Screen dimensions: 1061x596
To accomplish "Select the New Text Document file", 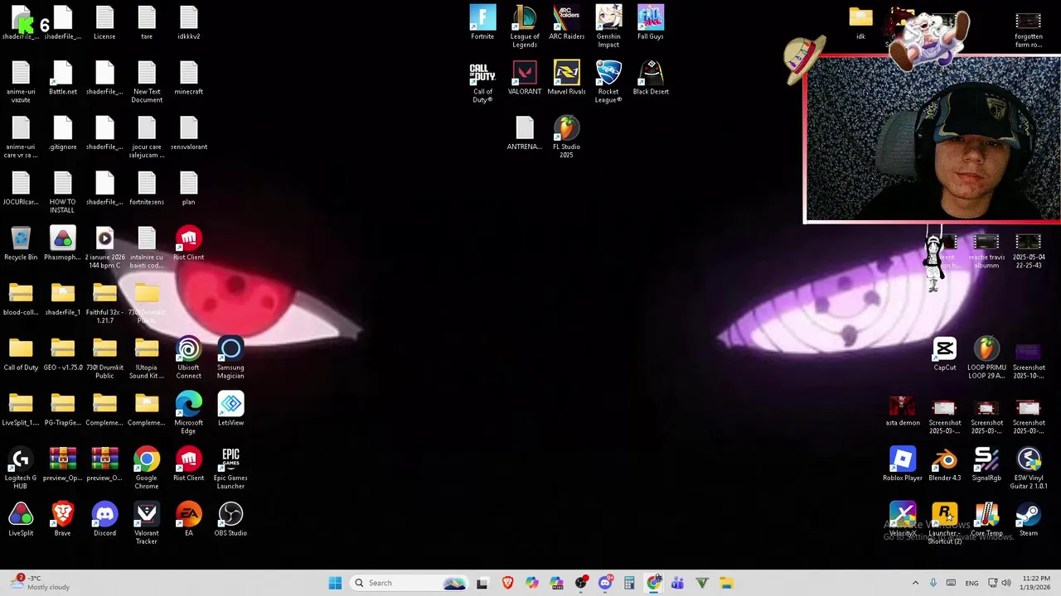I will (147, 81).
